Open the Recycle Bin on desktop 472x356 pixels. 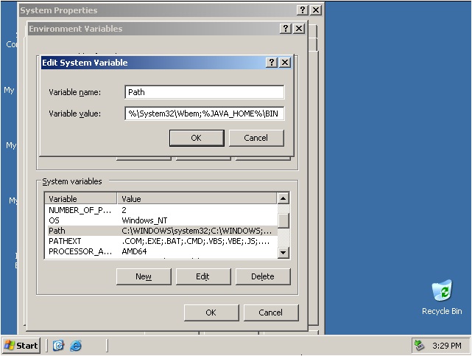point(442,292)
